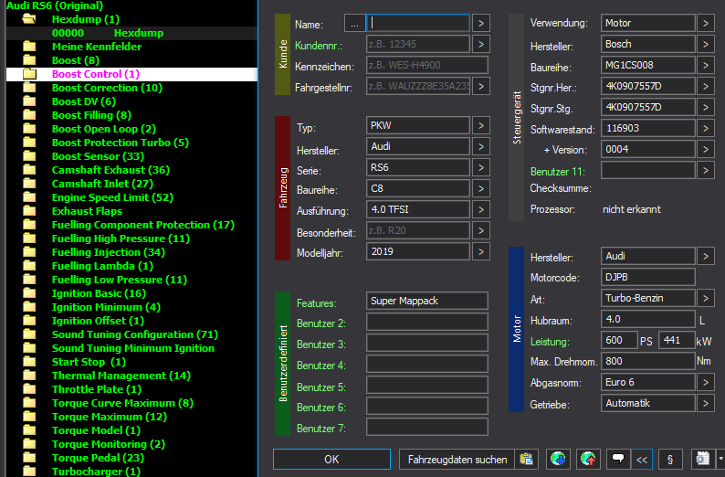The image size is (725, 477).
Task: Click the folder icon beside Torque Pedal (23)
Action: pyautogui.click(x=29, y=458)
